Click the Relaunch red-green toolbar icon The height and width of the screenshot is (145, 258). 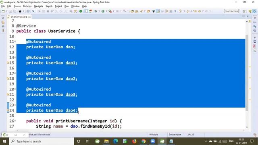(x=90, y=11)
